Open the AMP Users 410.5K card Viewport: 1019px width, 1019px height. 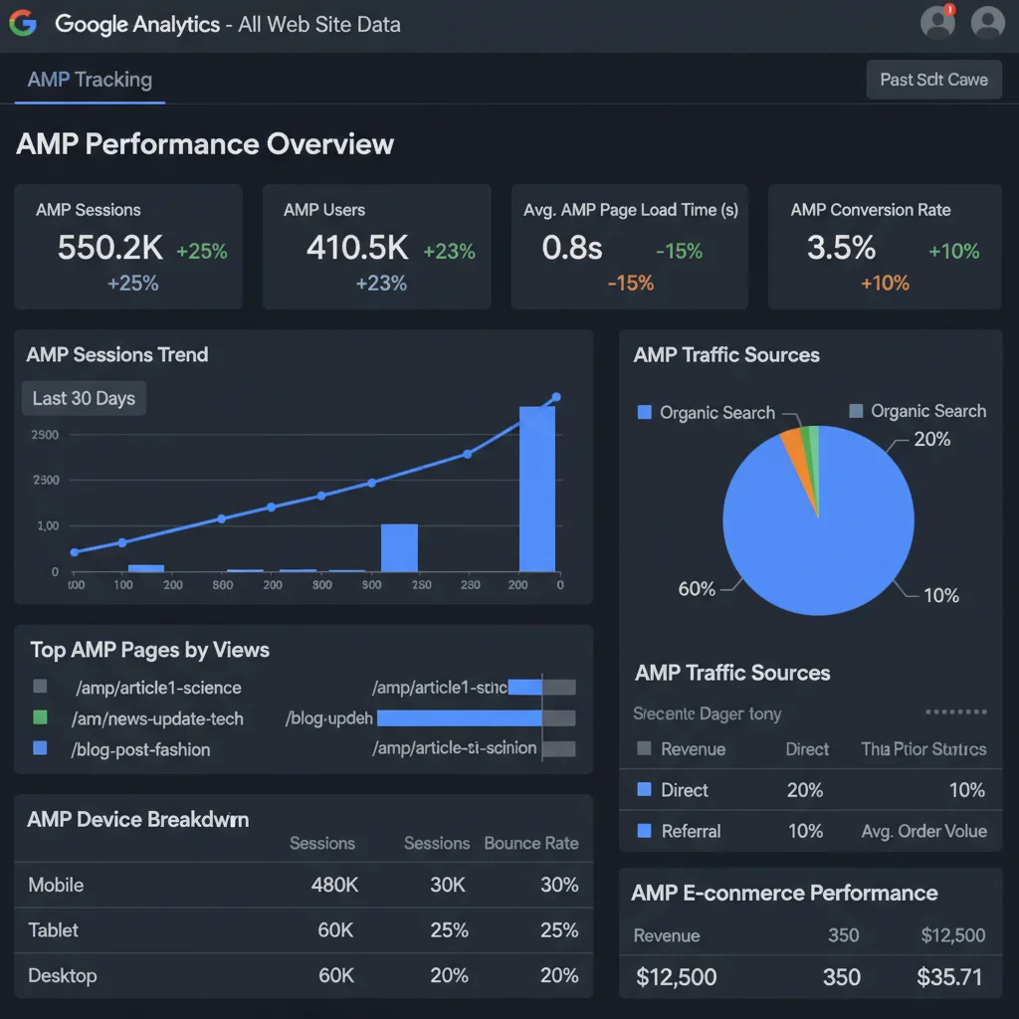click(376, 247)
